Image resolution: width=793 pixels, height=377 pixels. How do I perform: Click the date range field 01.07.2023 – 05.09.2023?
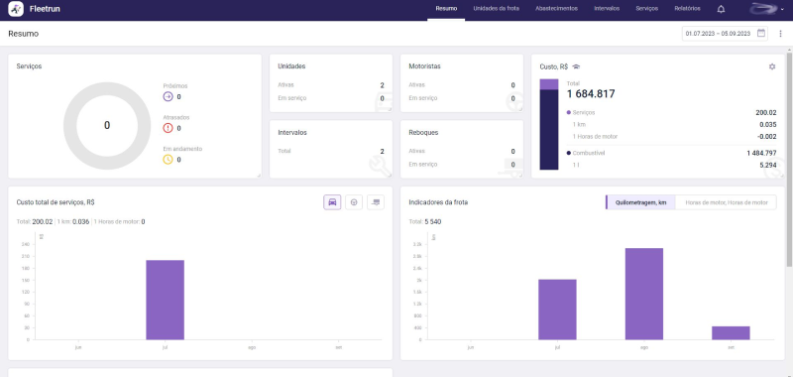[x=725, y=34]
